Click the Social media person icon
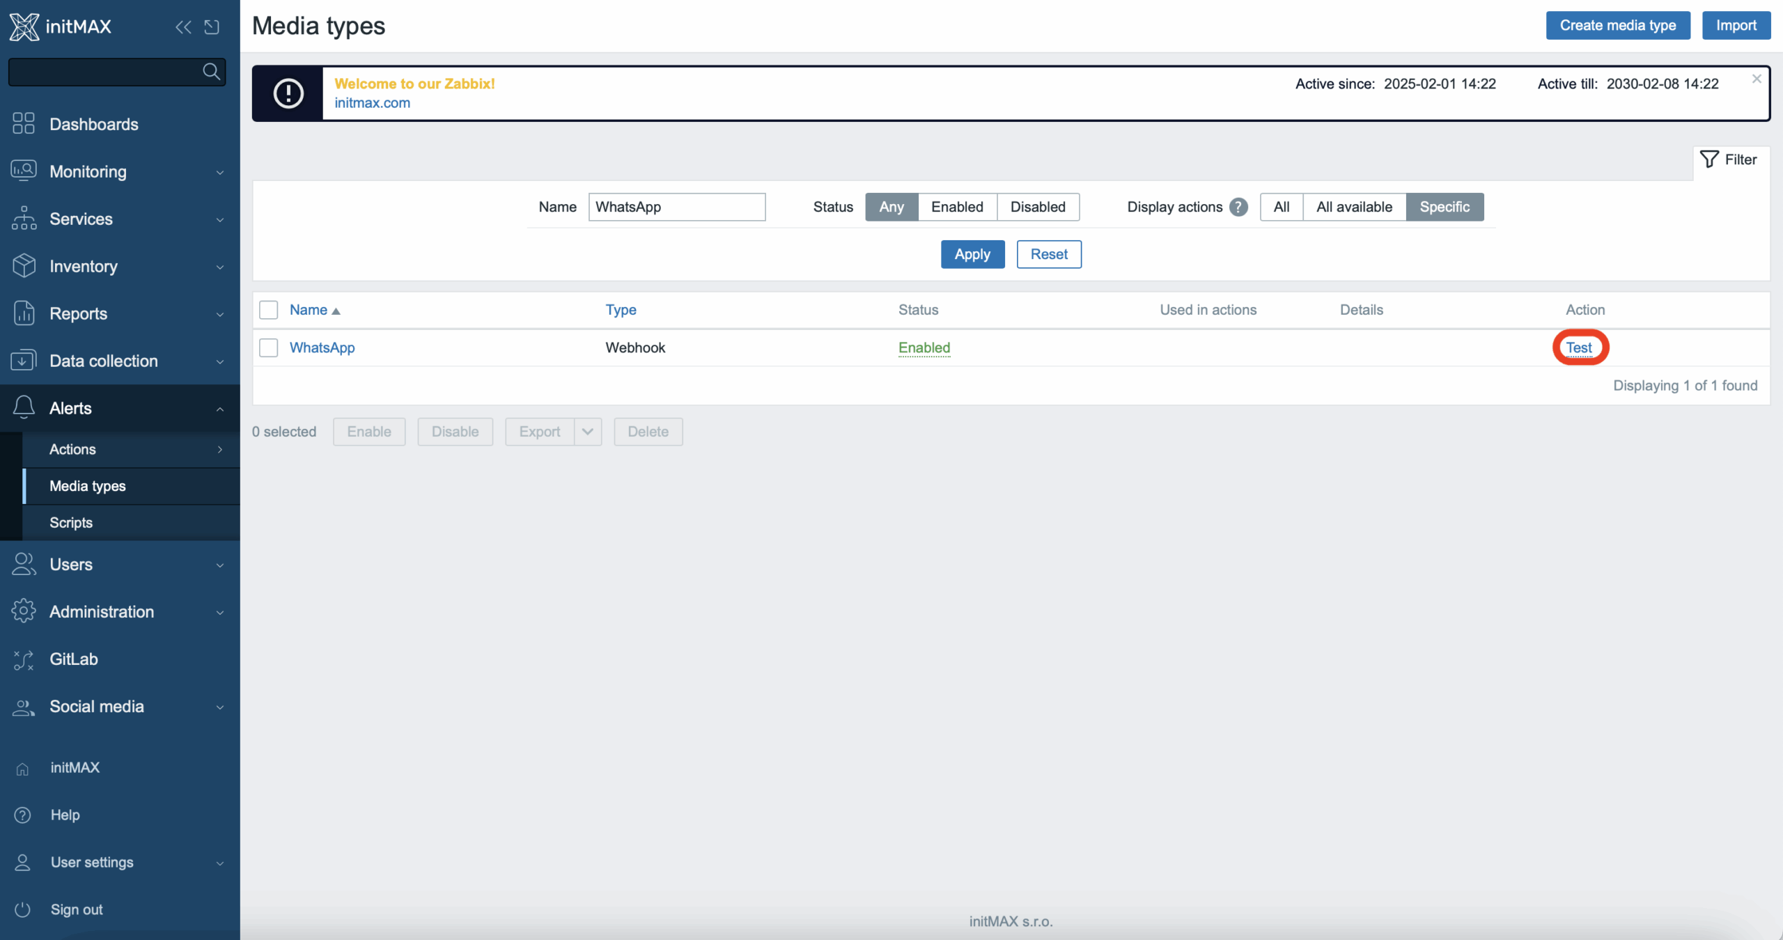Viewport: 1783px width, 940px height. pyautogui.click(x=24, y=707)
